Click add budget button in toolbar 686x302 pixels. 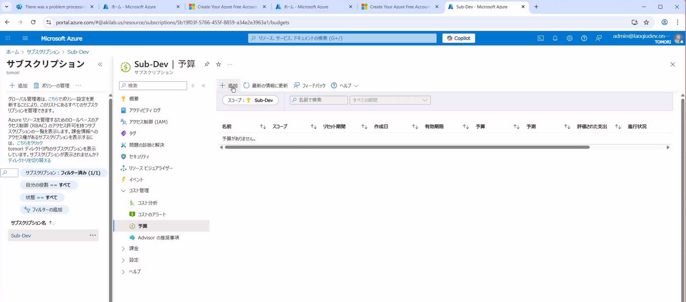[x=228, y=86]
